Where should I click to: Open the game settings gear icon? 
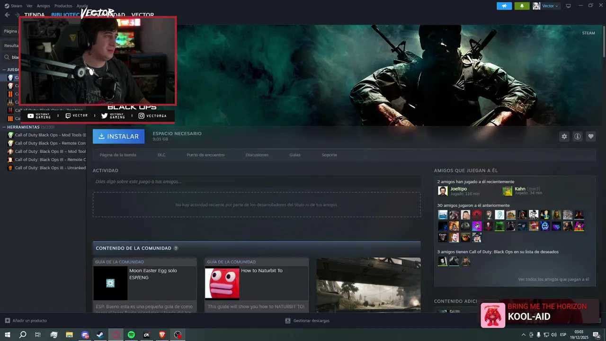coord(564,136)
